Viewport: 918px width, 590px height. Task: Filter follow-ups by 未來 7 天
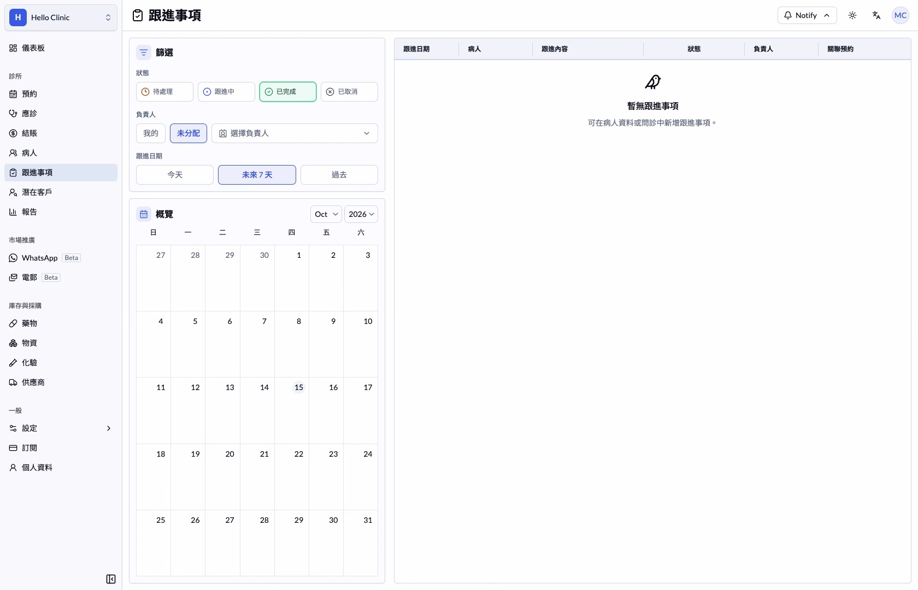(257, 175)
